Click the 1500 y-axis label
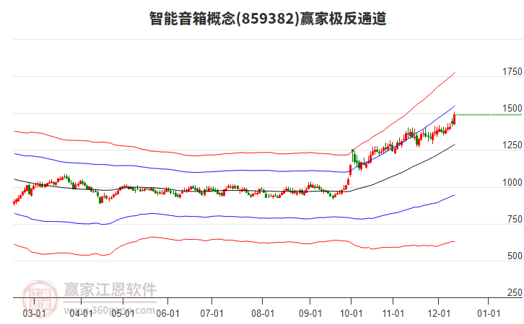The width and height of the screenshot is (524, 324). click(512, 108)
